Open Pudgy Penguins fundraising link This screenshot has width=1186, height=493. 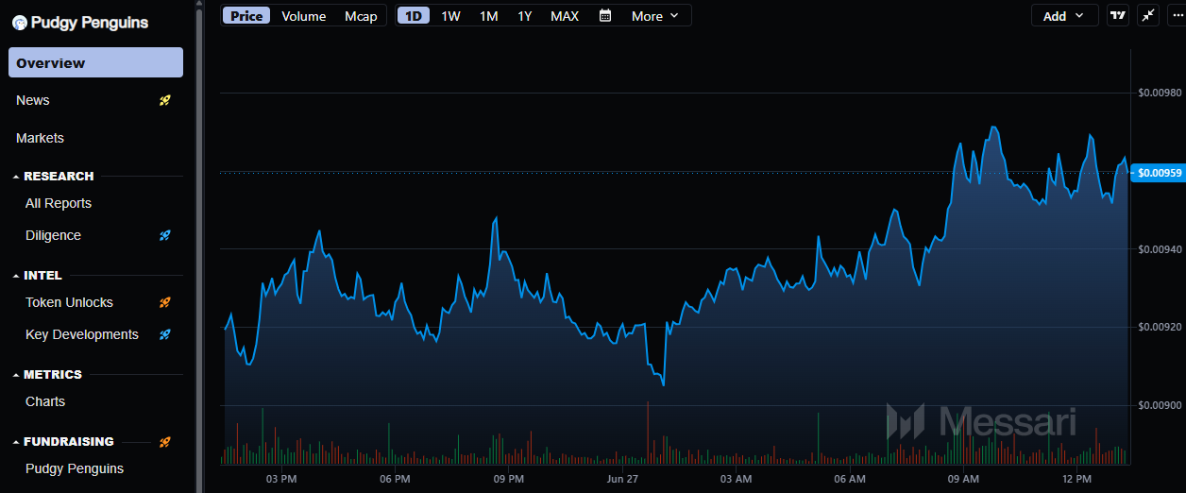[x=75, y=468]
